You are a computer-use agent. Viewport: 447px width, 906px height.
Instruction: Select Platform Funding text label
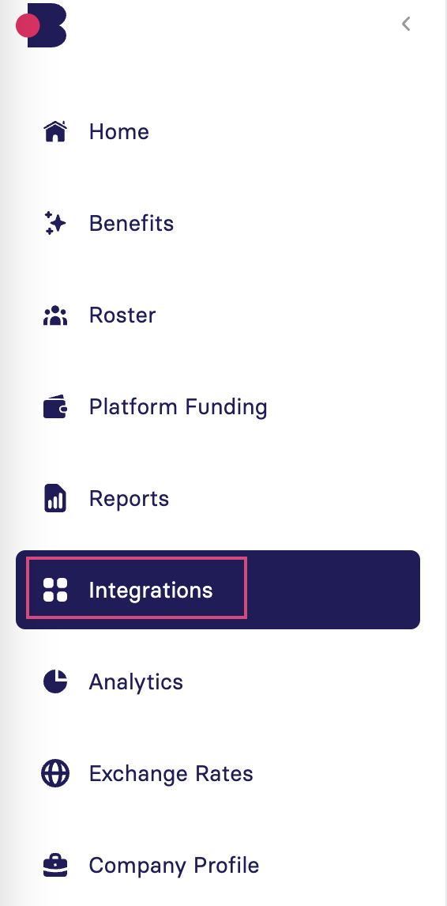point(178,407)
